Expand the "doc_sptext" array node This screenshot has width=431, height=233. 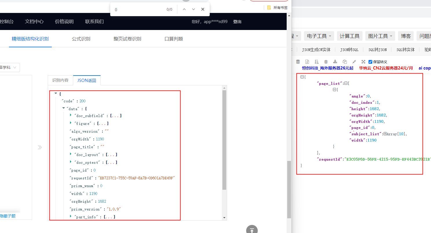click(71, 162)
